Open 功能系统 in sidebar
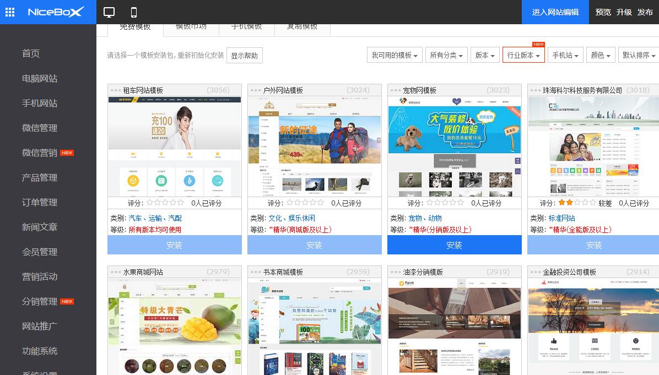Image resolution: width=659 pixels, height=375 pixels. pyautogui.click(x=40, y=351)
